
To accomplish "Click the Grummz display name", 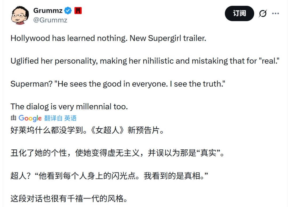I will coord(48,11).
